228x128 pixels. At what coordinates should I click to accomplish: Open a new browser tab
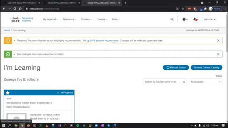[x=125, y=3]
